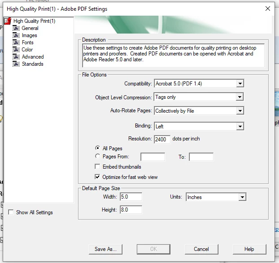Open the Standards settings panel
279x263 pixels.
pos(33,64)
